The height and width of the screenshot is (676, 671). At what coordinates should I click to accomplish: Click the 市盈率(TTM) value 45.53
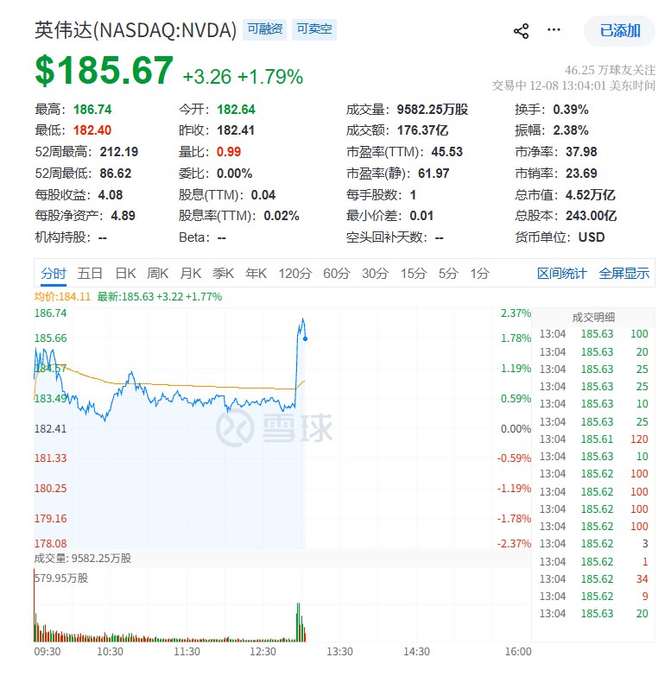tap(446, 152)
